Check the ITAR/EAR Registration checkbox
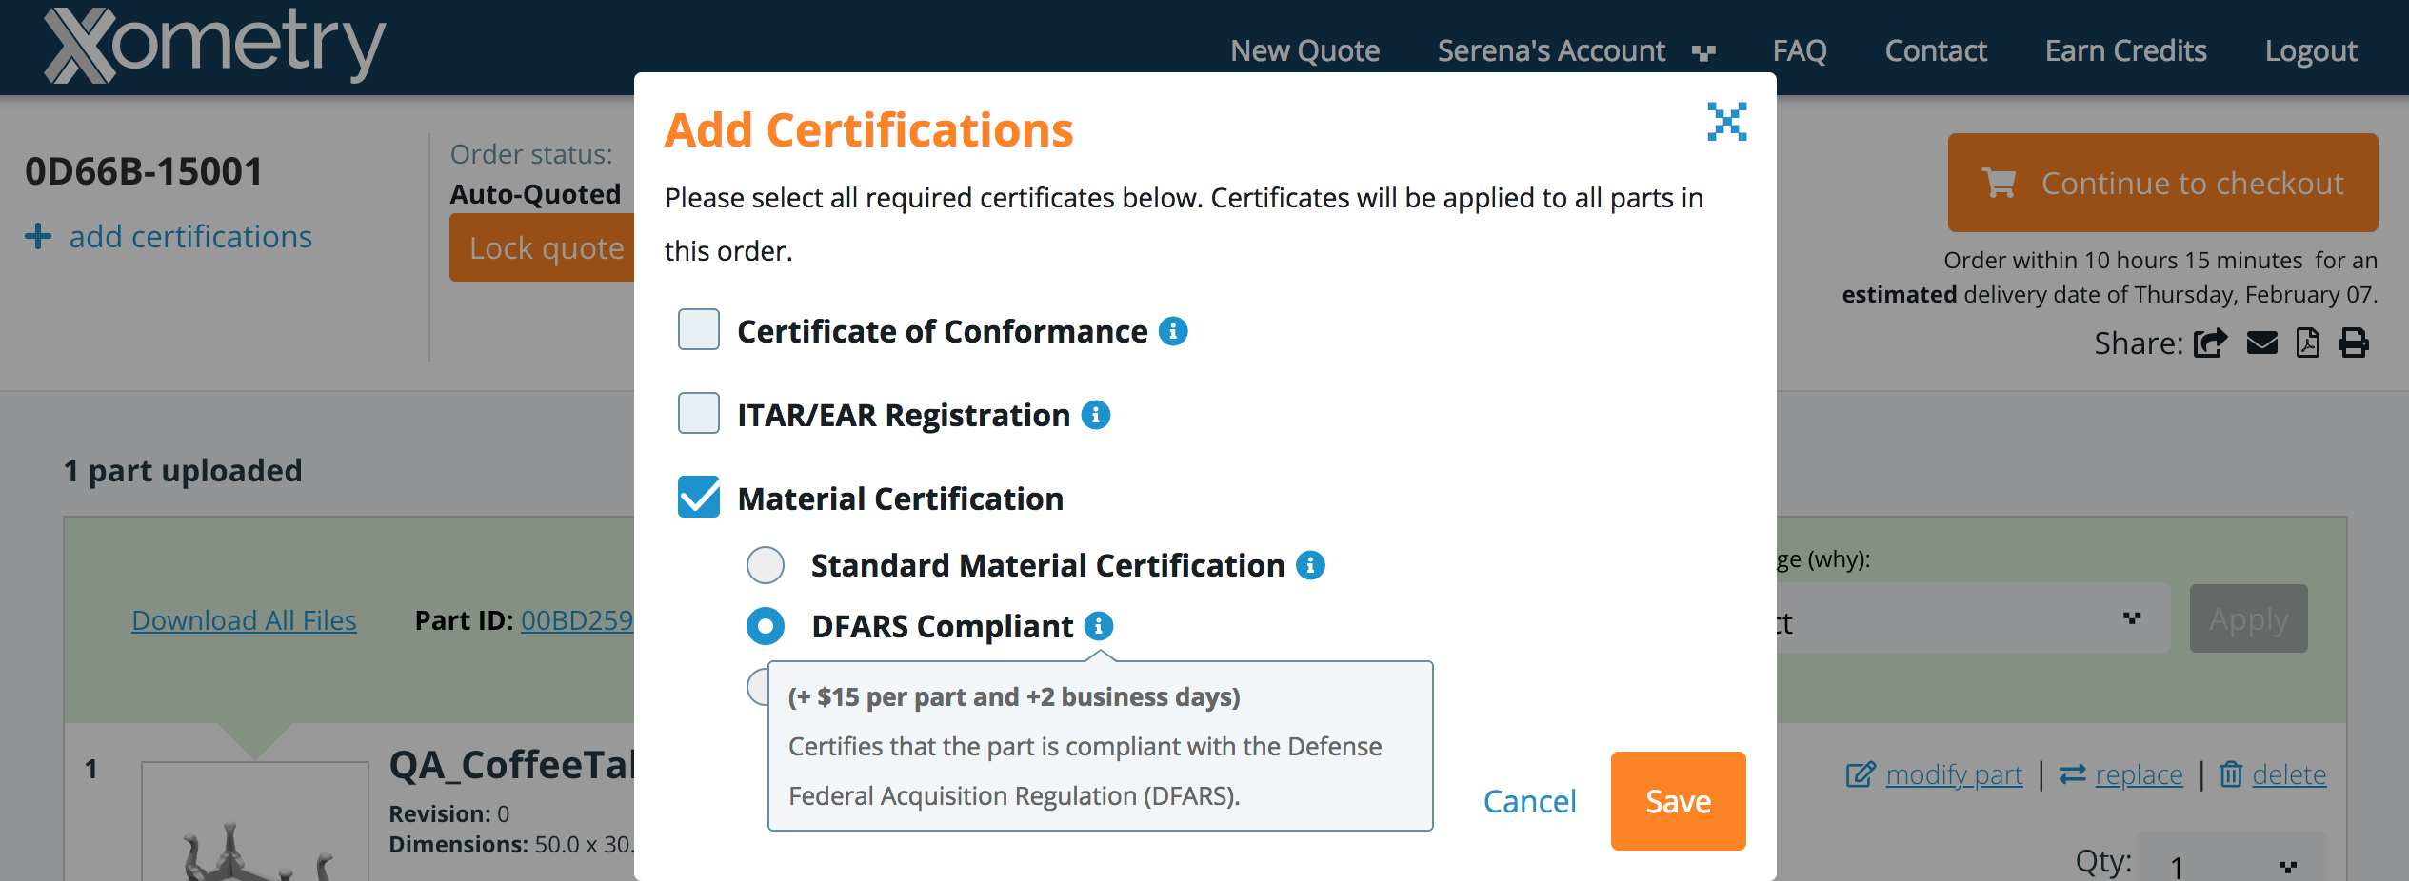2409x881 pixels. tap(699, 413)
